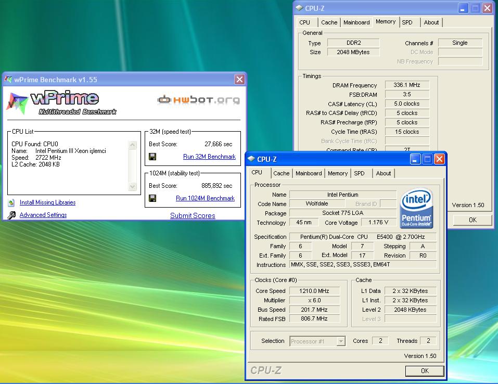Click the FSB:DRAM ratio value 3:5
This screenshot has height=384, width=498.
pos(407,94)
